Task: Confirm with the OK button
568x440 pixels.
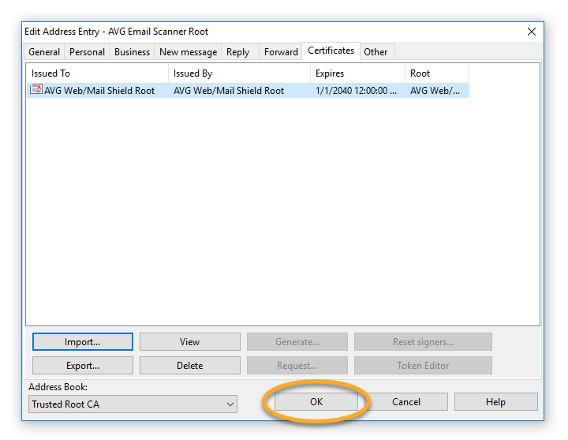Action: click(316, 401)
